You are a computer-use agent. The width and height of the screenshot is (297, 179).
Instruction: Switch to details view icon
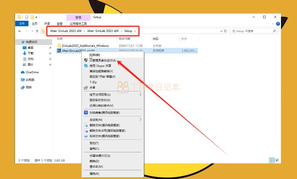point(272,160)
